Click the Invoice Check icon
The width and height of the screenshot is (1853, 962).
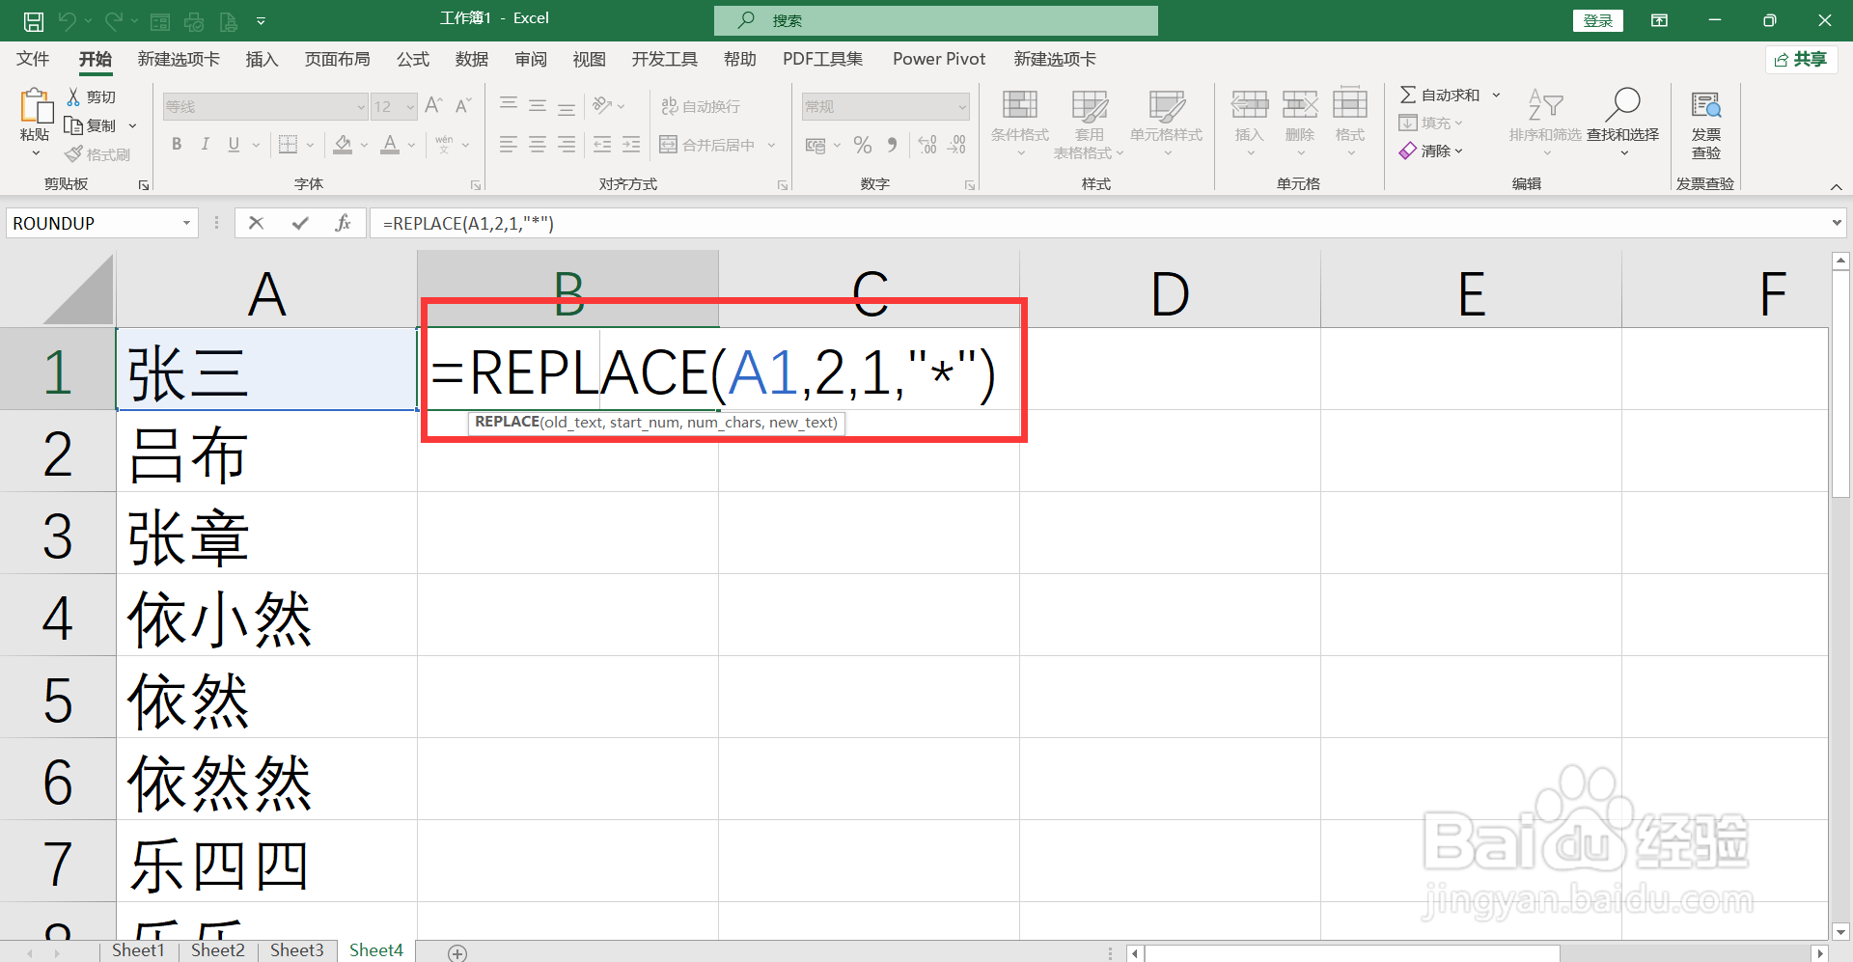click(x=1705, y=105)
